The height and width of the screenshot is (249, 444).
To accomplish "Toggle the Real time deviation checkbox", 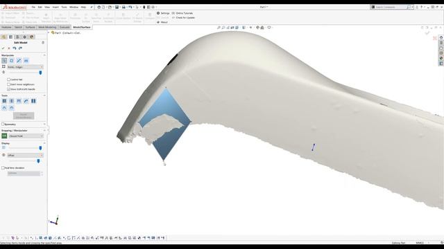I will point(3,168).
